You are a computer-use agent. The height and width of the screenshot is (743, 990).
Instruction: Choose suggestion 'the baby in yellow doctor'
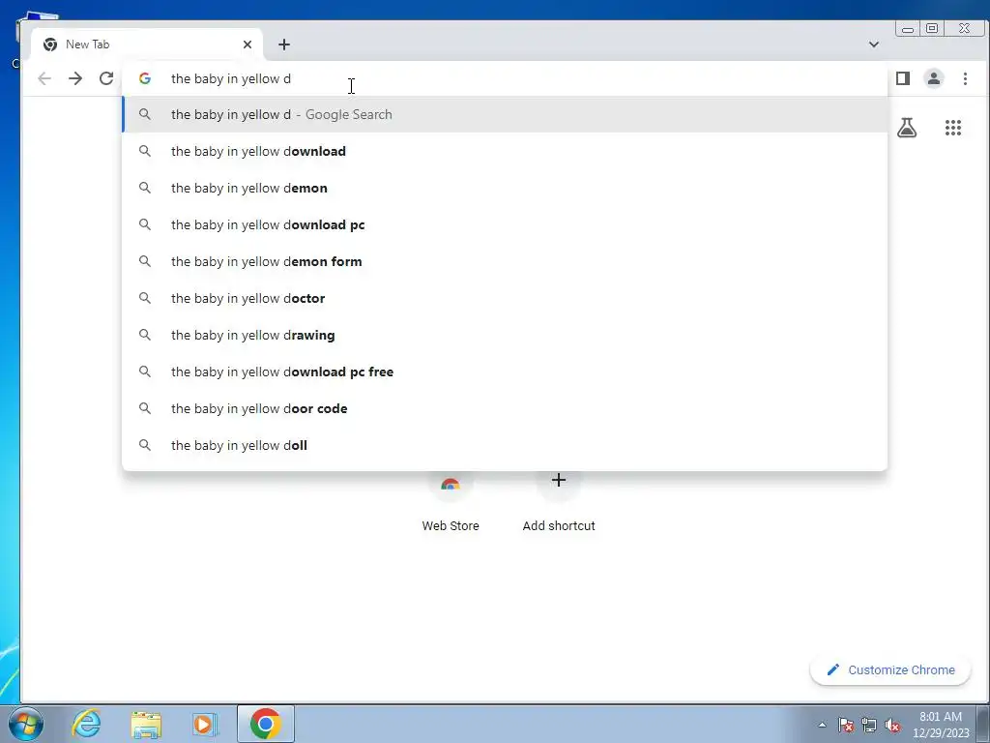[505, 298]
